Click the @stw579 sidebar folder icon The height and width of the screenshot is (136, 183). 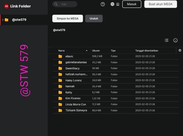7,20
